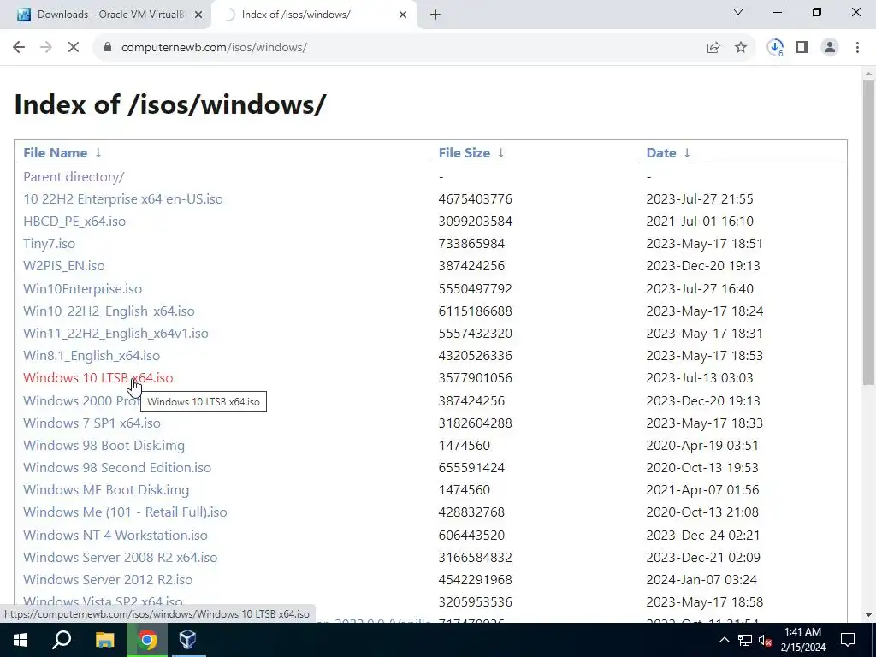This screenshot has height=657, width=876.
Task: Download Win10_22H2_English_x64.iso
Action: (109, 311)
